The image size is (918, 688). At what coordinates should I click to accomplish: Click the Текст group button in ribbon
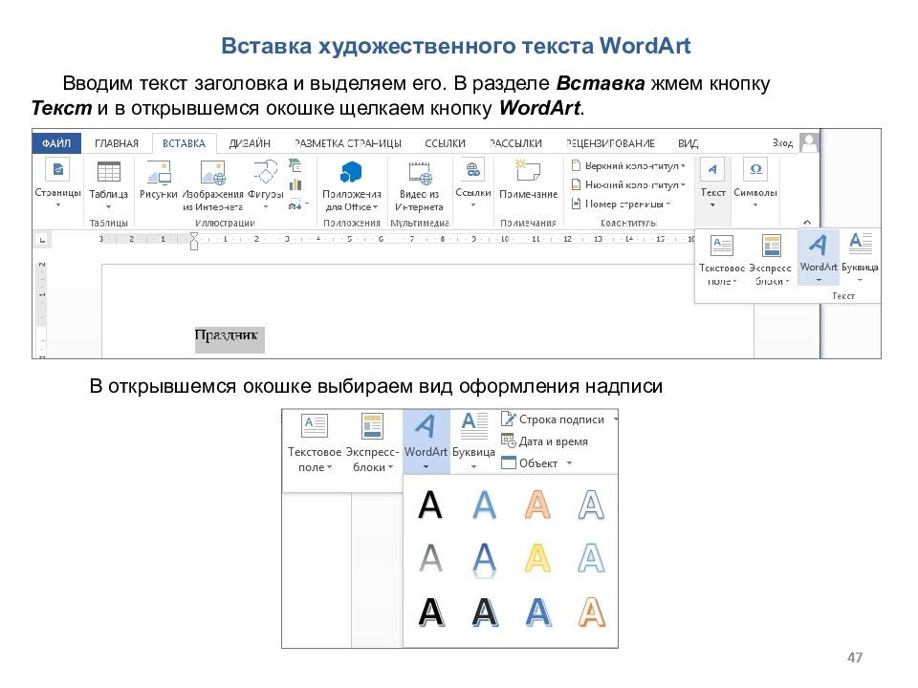click(712, 183)
